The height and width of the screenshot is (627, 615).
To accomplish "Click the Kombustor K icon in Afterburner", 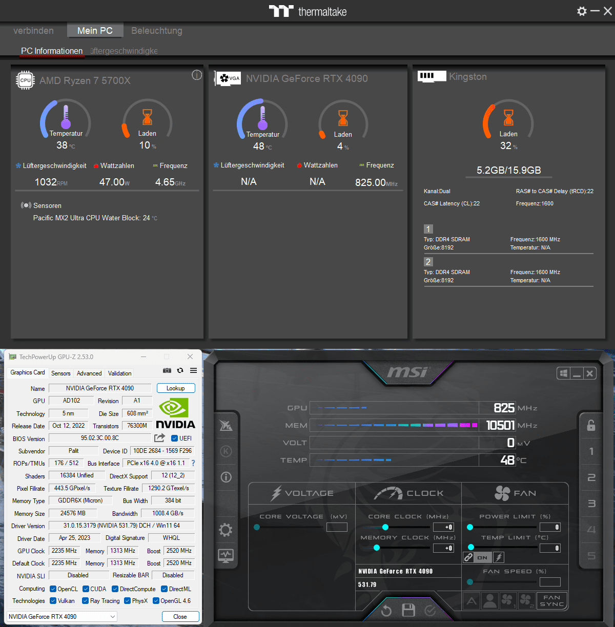I will (x=226, y=451).
